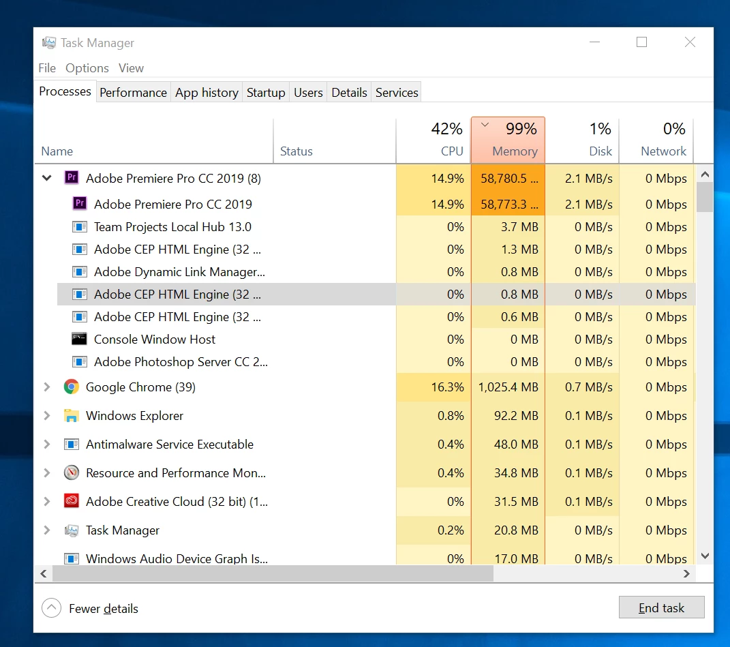Image resolution: width=730 pixels, height=647 pixels.
Task: Select the Adobe Photoshop Server CC row
Action: tap(376, 361)
